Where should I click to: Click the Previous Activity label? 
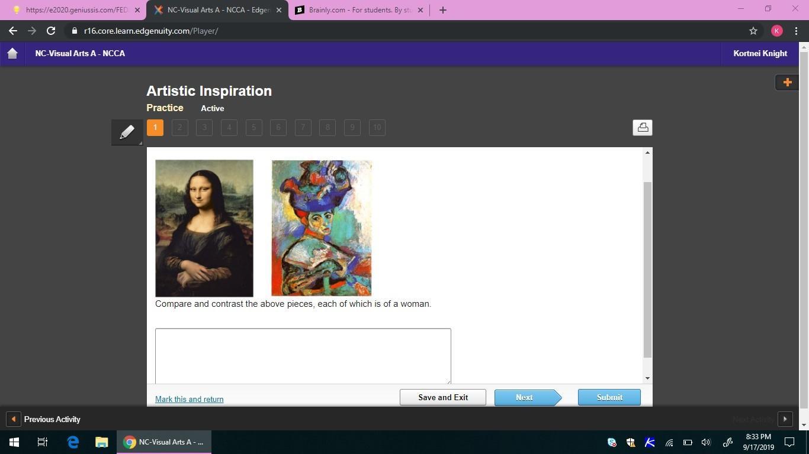[x=52, y=419]
